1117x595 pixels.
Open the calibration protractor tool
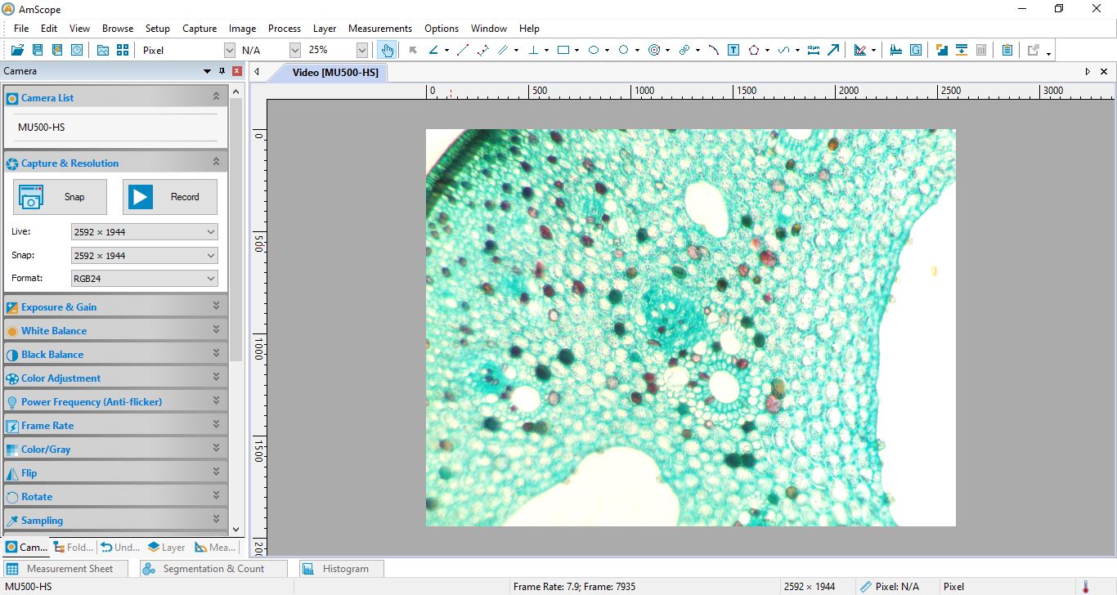[x=861, y=50]
